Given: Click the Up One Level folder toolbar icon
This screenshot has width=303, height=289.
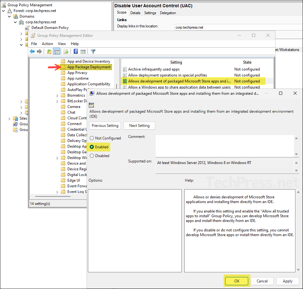Looking at the screenshot, I should (x=49, y=51).
